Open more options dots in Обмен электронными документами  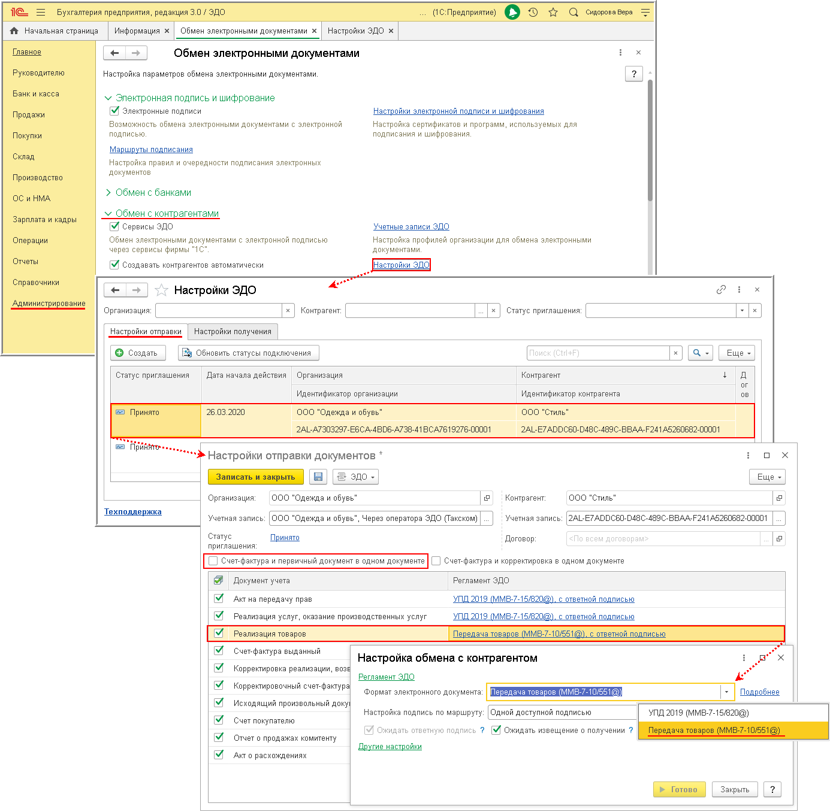tap(620, 53)
